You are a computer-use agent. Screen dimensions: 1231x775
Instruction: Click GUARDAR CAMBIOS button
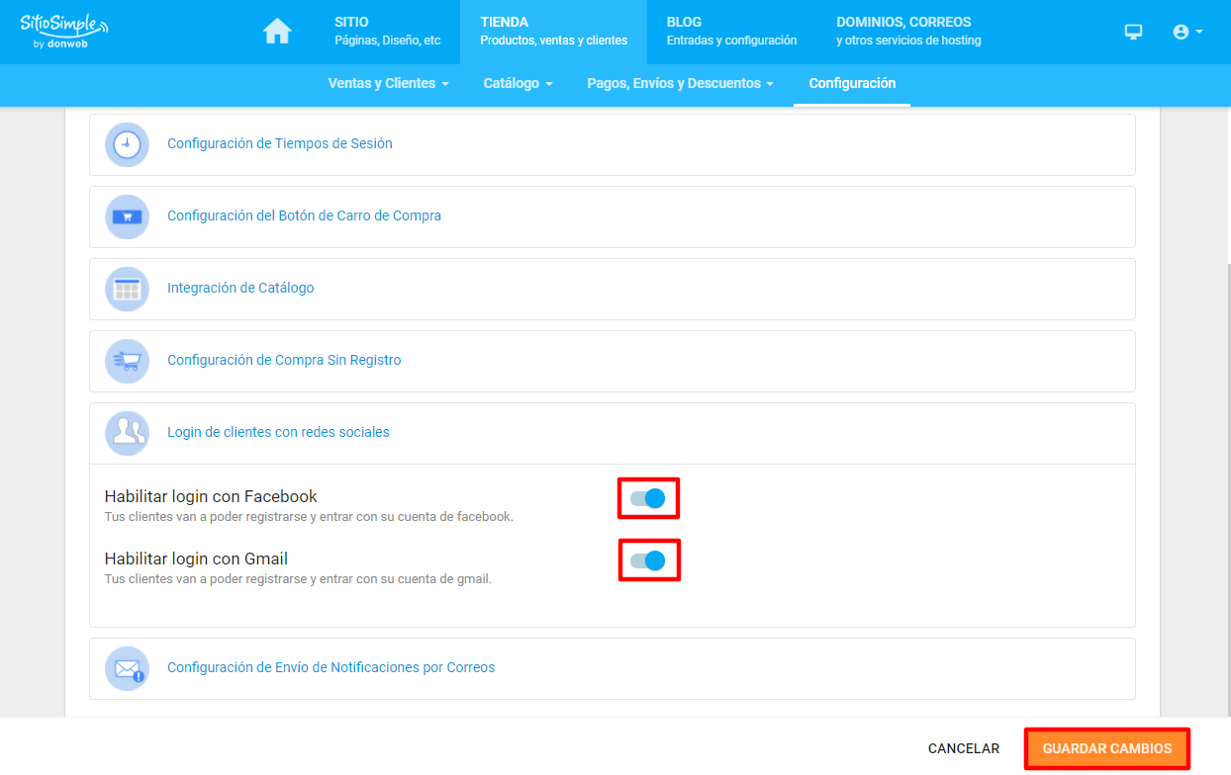point(1106,749)
